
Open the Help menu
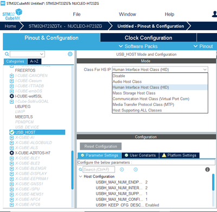click(x=169, y=14)
